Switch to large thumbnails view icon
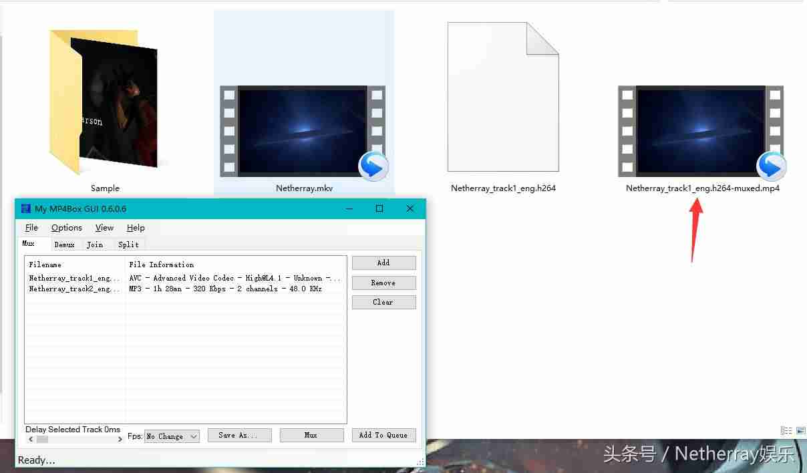 [x=800, y=431]
